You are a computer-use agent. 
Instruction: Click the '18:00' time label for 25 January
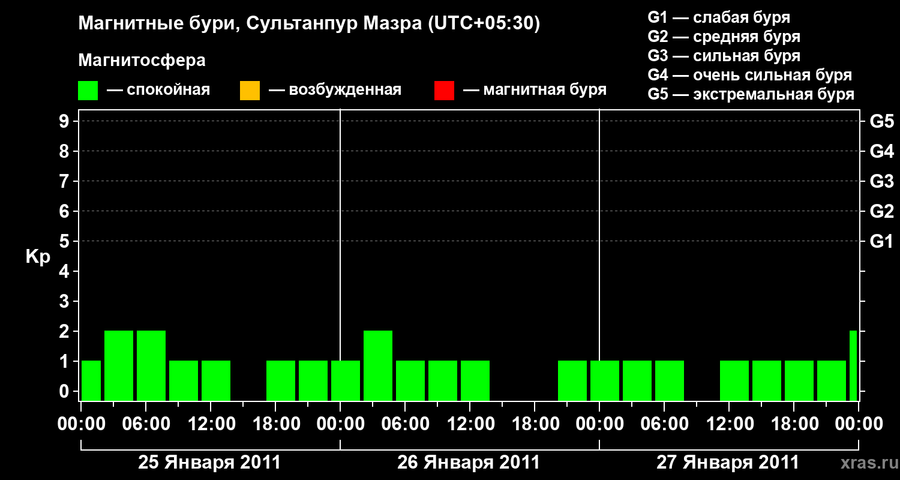pyautogui.click(x=275, y=424)
